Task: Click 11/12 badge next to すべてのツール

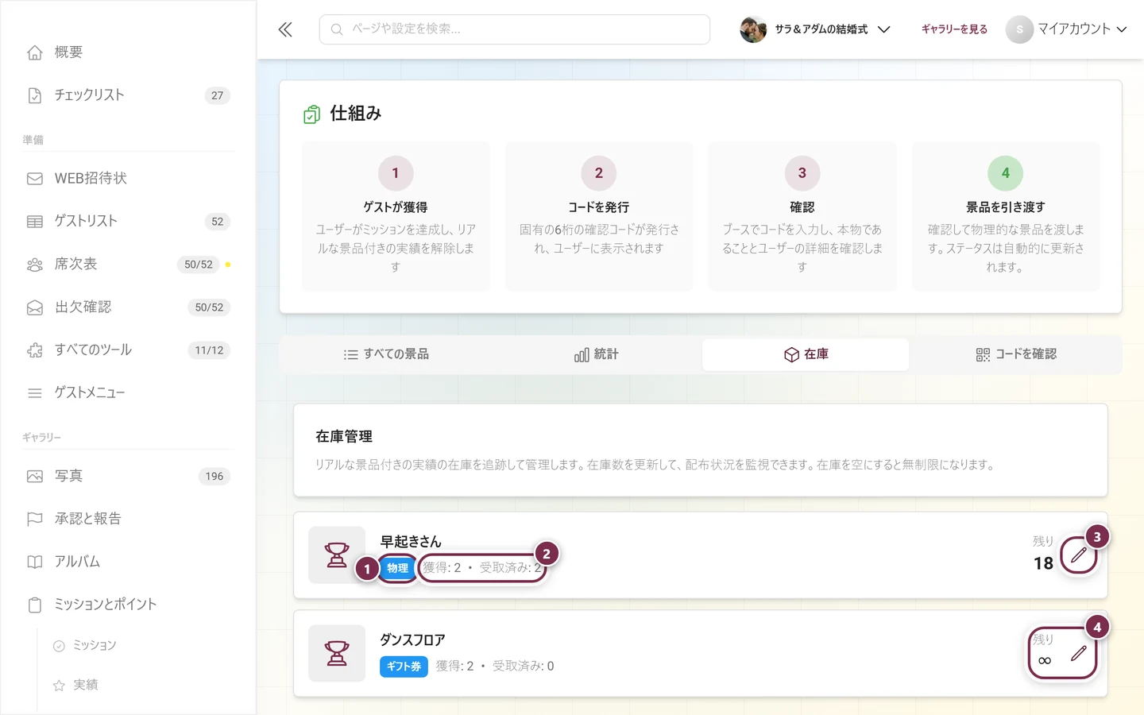Action: pos(209,350)
